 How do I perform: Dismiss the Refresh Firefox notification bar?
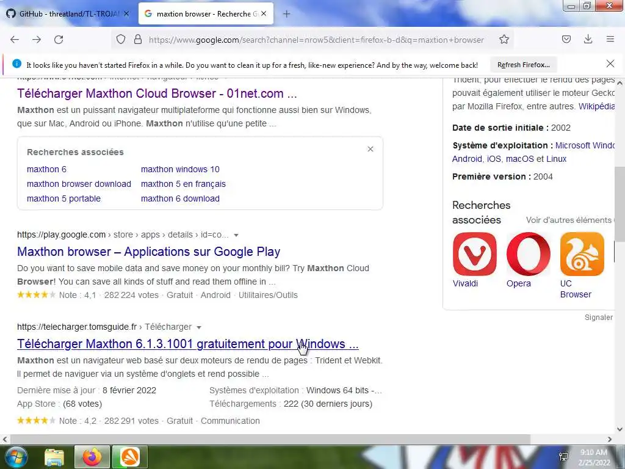tap(610, 64)
